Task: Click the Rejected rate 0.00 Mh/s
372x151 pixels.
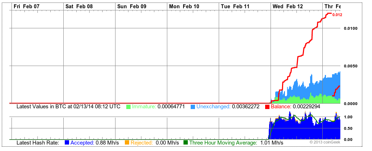Action: click(x=167, y=143)
